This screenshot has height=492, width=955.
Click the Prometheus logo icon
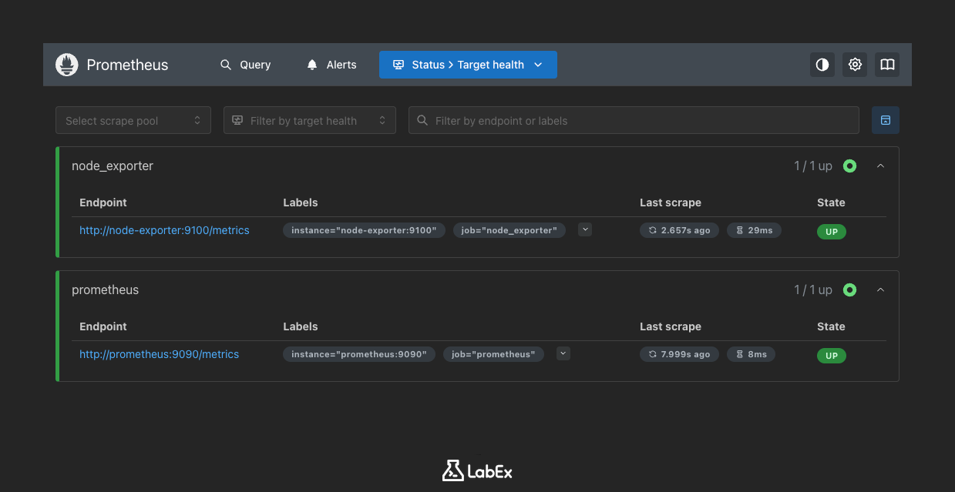pyautogui.click(x=66, y=65)
